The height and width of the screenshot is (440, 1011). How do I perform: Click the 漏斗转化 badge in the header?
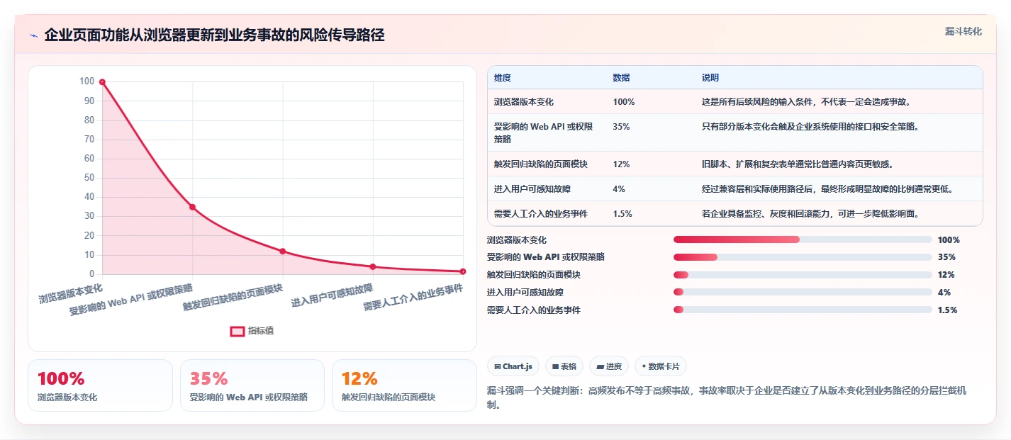[963, 31]
